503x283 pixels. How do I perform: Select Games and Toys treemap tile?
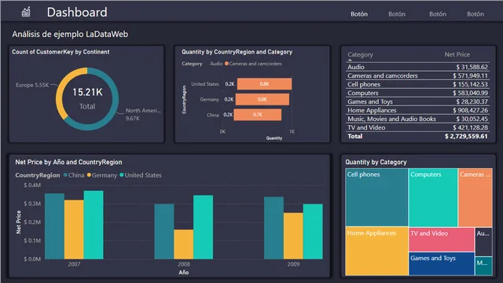[x=442, y=264]
